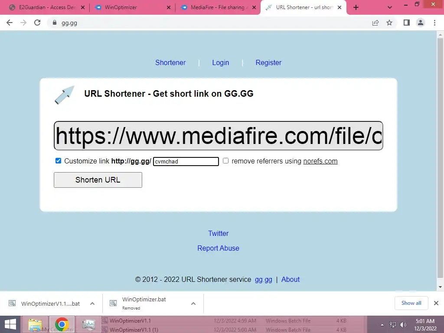This screenshot has width=444, height=333.
Task: Open the Chrome three-dot menu
Action: (x=434, y=23)
